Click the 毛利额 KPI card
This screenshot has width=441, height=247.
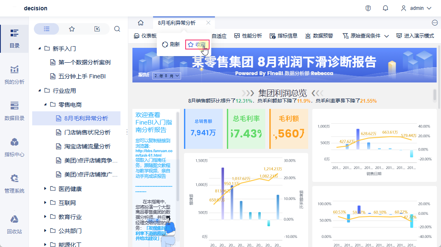pos(289,129)
